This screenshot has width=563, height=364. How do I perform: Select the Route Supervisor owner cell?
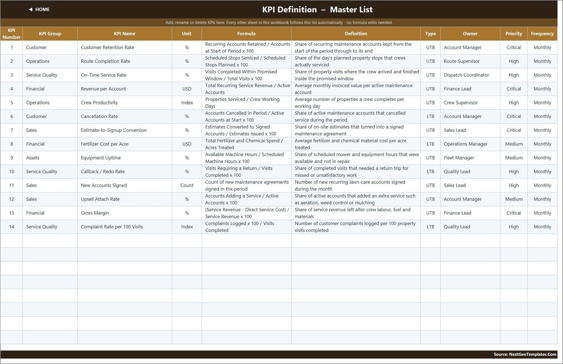pos(470,61)
